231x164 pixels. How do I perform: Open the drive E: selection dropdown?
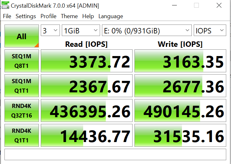click(147, 31)
